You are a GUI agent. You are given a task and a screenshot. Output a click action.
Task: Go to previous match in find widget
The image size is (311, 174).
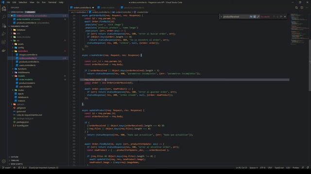(x=274, y=17)
